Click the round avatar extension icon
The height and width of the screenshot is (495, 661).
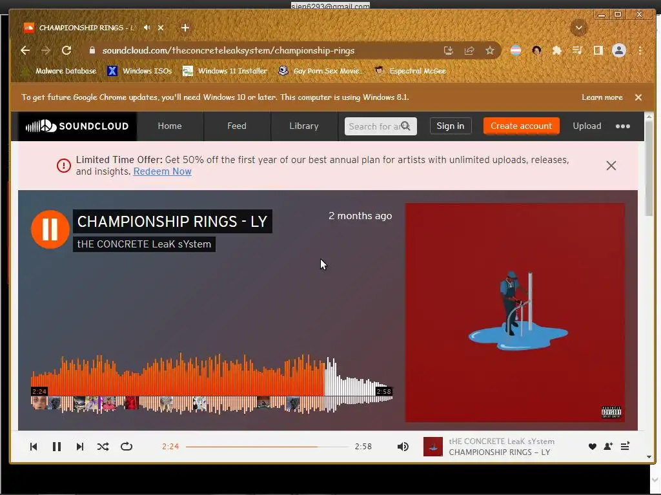tap(536, 50)
